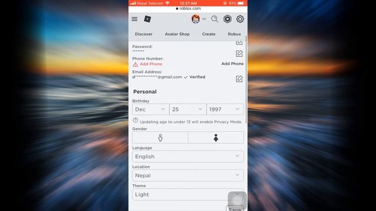Tap the Save button

235,209
